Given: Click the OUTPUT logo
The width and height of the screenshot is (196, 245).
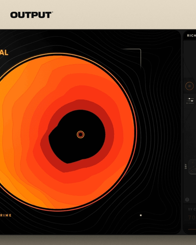Looking at the screenshot, I should tap(31, 15).
